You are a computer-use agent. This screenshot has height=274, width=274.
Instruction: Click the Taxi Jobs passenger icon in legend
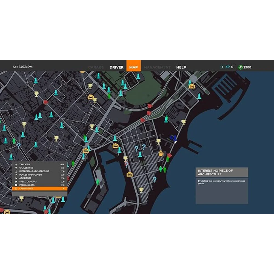pyautogui.click(x=16, y=164)
